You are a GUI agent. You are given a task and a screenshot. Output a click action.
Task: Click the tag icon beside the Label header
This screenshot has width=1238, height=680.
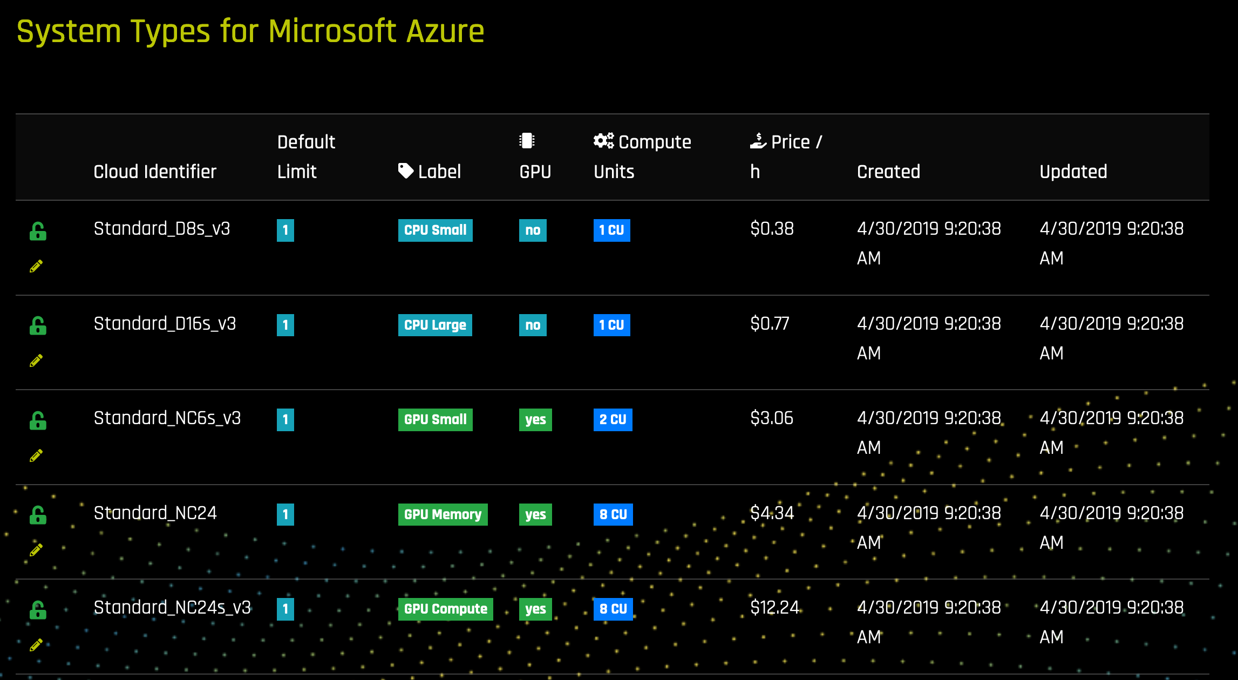pyautogui.click(x=406, y=171)
